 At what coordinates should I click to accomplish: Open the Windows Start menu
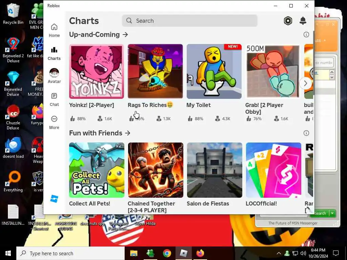point(8,253)
